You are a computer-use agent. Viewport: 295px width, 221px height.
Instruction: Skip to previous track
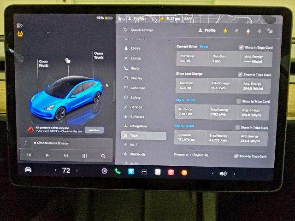coord(29,155)
